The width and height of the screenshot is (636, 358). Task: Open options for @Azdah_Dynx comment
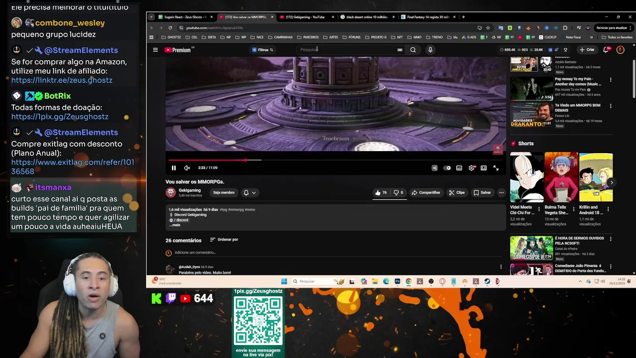click(x=501, y=267)
